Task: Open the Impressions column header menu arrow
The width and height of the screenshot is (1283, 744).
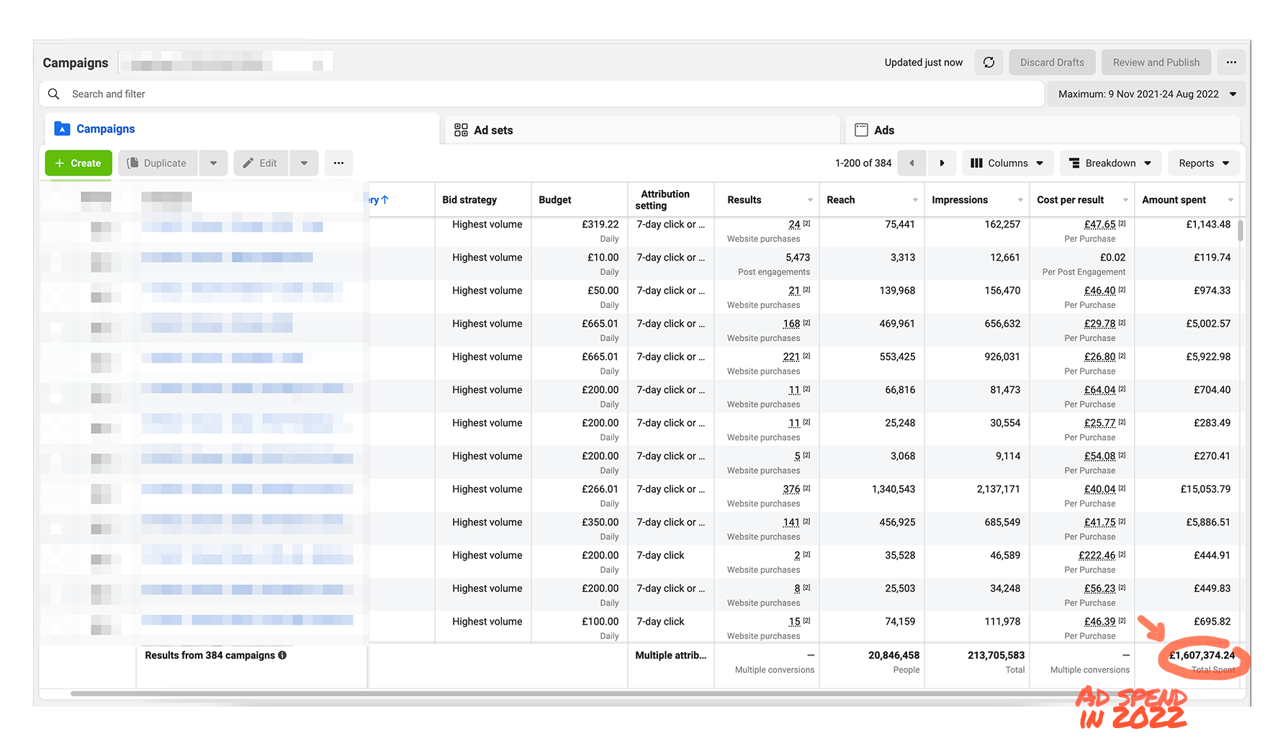Action: 1020,200
